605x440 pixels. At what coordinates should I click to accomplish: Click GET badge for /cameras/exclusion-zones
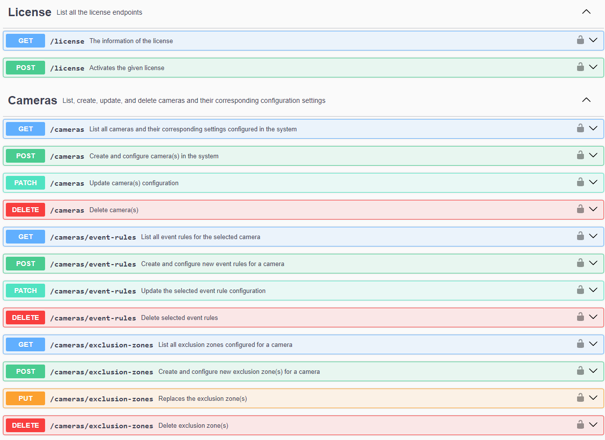tap(25, 344)
